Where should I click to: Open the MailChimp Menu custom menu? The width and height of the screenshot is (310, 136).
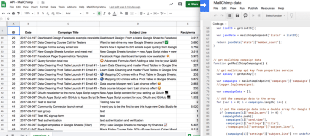pos(96,7)
